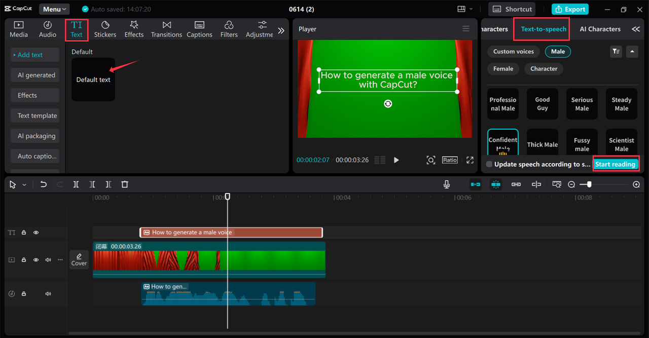Screen dimensions: 649x338
Task: Select the AI generated text category
Action: point(36,75)
